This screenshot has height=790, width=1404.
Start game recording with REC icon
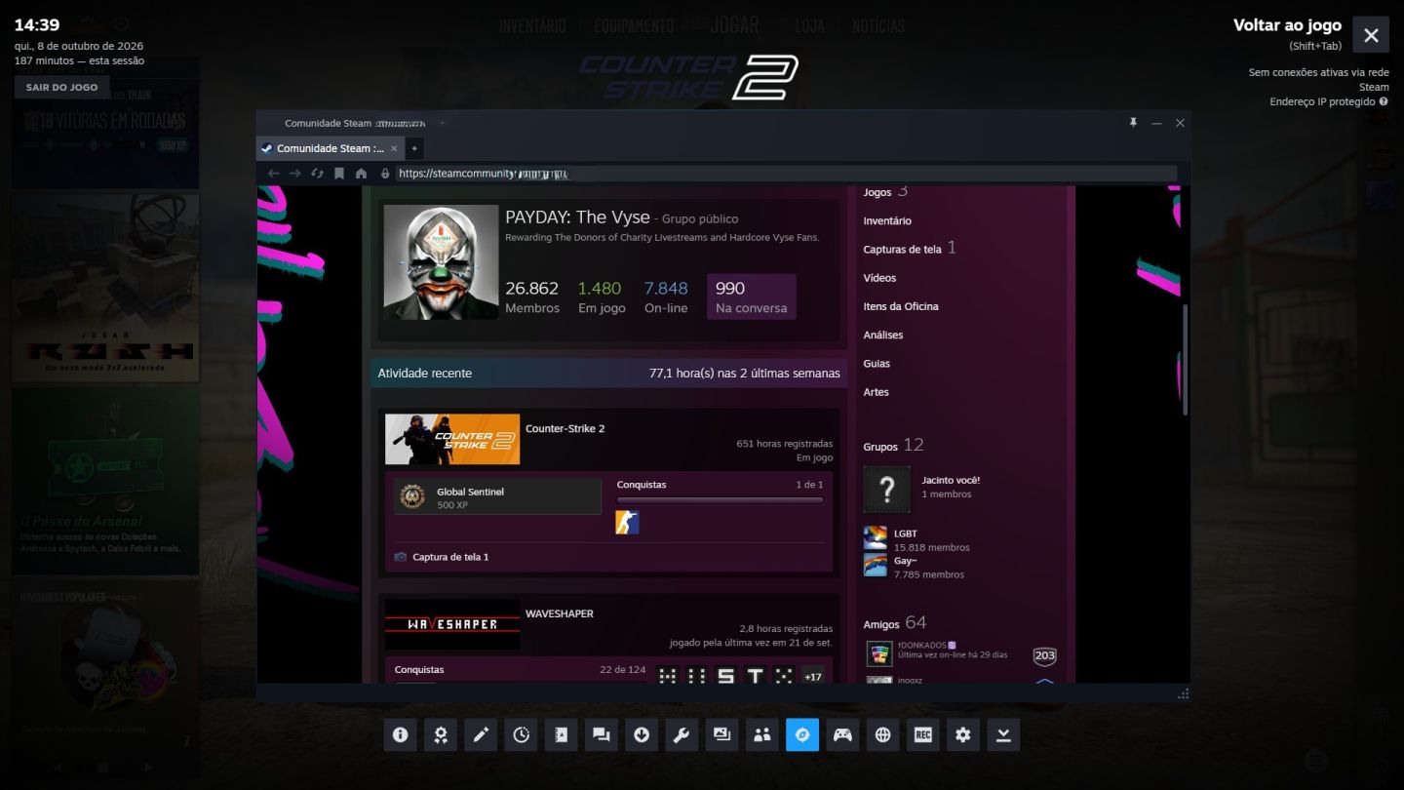click(923, 735)
